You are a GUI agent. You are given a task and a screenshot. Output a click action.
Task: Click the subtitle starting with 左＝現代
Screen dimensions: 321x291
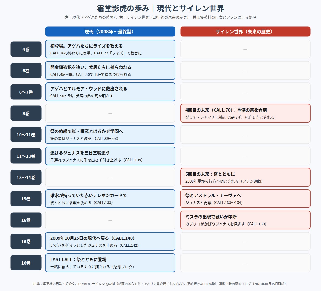pos(160,17)
